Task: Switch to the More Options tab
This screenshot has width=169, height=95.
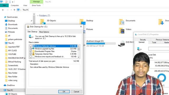Action: click(44, 32)
